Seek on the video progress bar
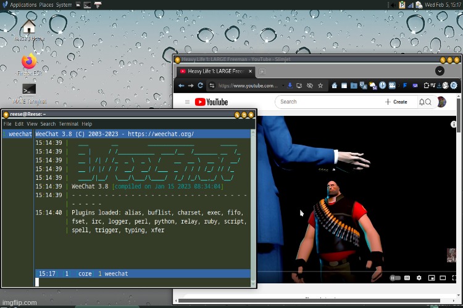Image resolution: width=463 pixels, height=308 pixels. [x=356, y=272]
